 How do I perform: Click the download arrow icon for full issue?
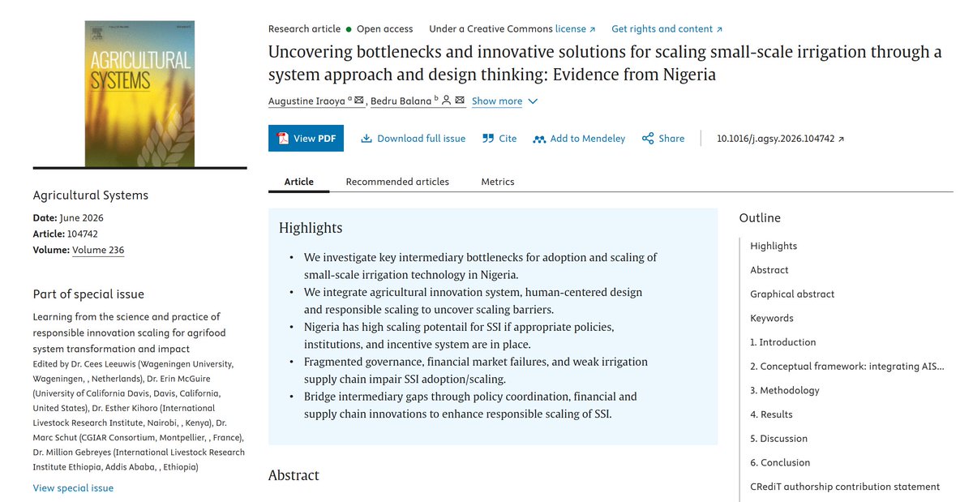point(366,139)
